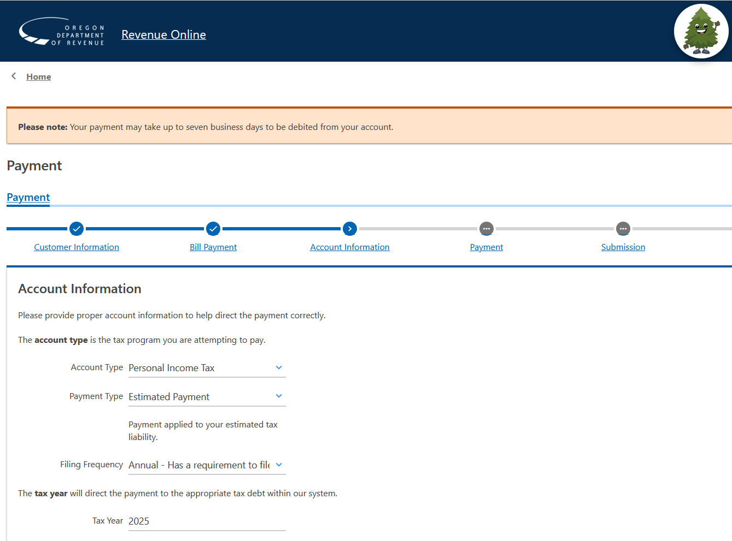Open the Payment Type dropdown
This screenshot has height=541, width=732.
(279, 396)
